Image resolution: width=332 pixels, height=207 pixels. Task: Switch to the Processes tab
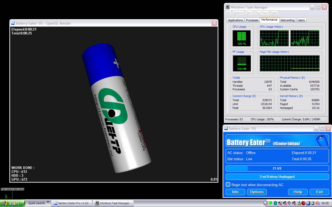pyautogui.click(x=252, y=20)
